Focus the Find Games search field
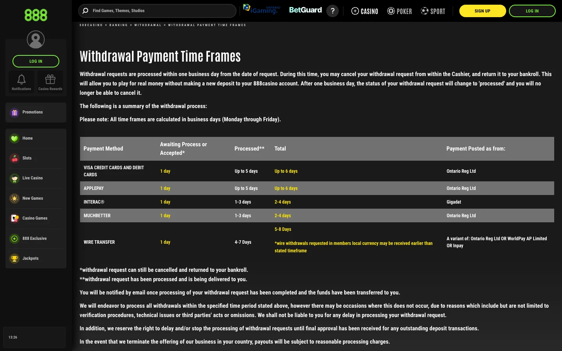The height and width of the screenshot is (351, 562). point(157,11)
